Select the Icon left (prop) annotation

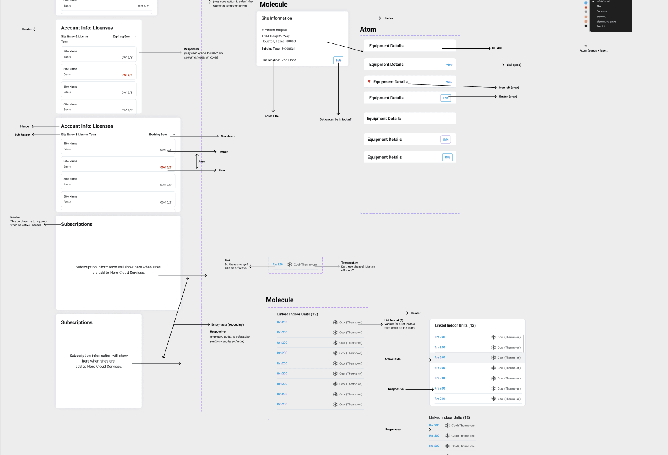click(509, 88)
